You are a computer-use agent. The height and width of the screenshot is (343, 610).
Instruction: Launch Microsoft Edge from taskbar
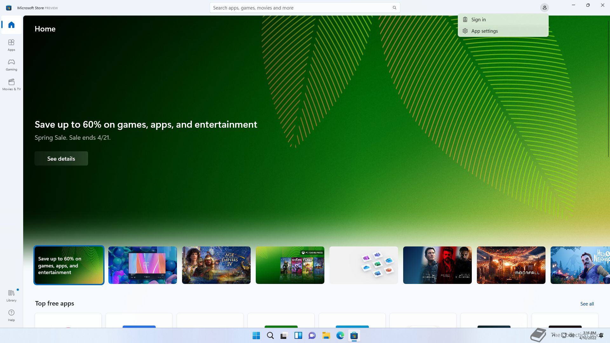(340, 336)
